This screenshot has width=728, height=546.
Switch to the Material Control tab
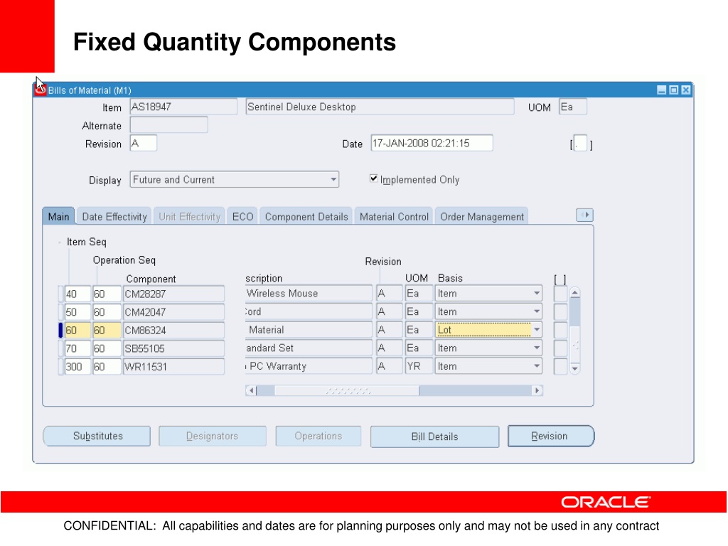pyautogui.click(x=394, y=216)
